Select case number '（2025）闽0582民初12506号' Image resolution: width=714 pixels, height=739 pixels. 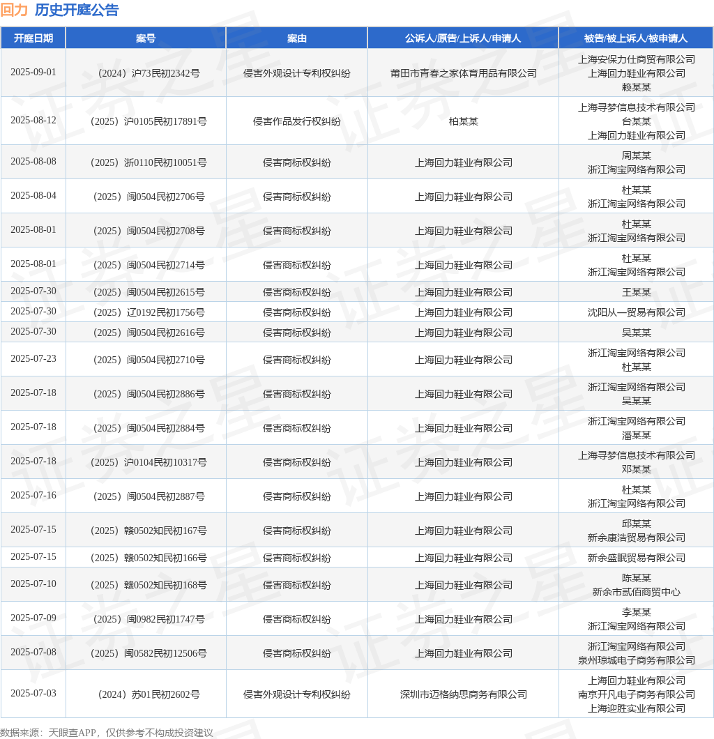(149, 654)
